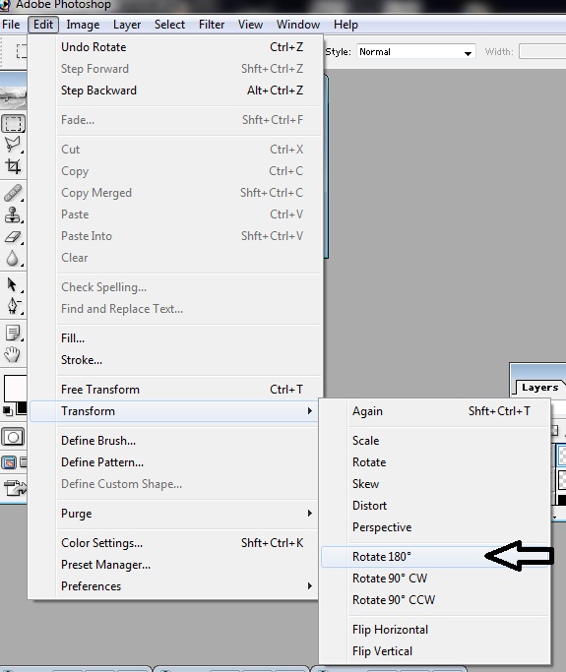Select the Healing Brush tool
Screen dimensions: 566x672
pyautogui.click(x=13, y=193)
